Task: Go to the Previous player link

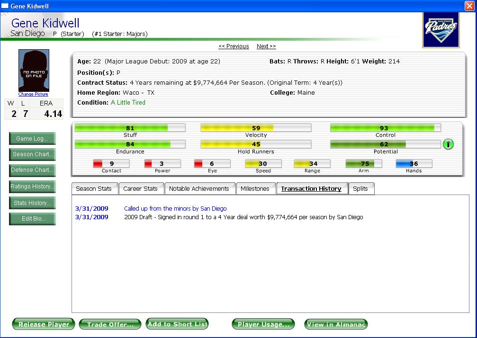Action: [x=234, y=46]
